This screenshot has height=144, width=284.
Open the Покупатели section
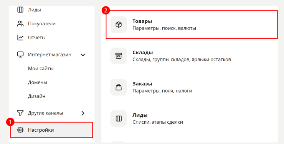42,23
